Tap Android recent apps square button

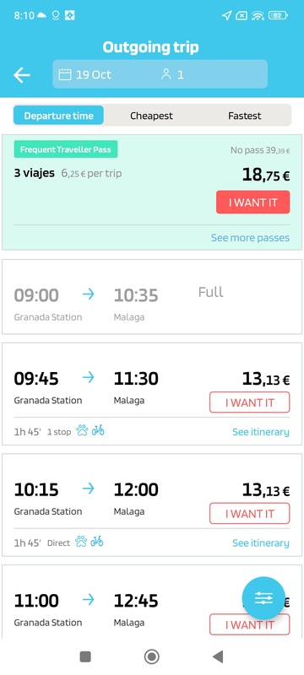click(85, 656)
